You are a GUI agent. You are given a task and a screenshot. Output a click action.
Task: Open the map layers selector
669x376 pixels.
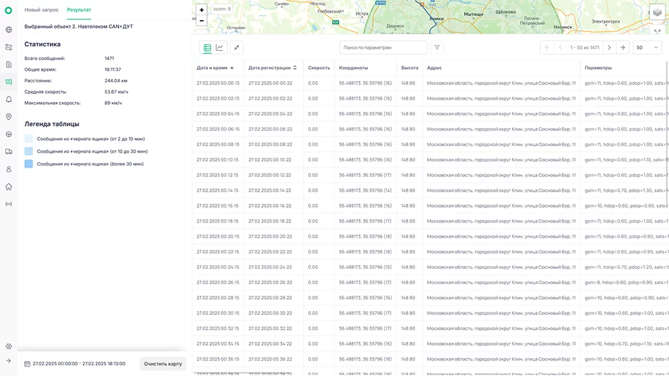coord(657,12)
